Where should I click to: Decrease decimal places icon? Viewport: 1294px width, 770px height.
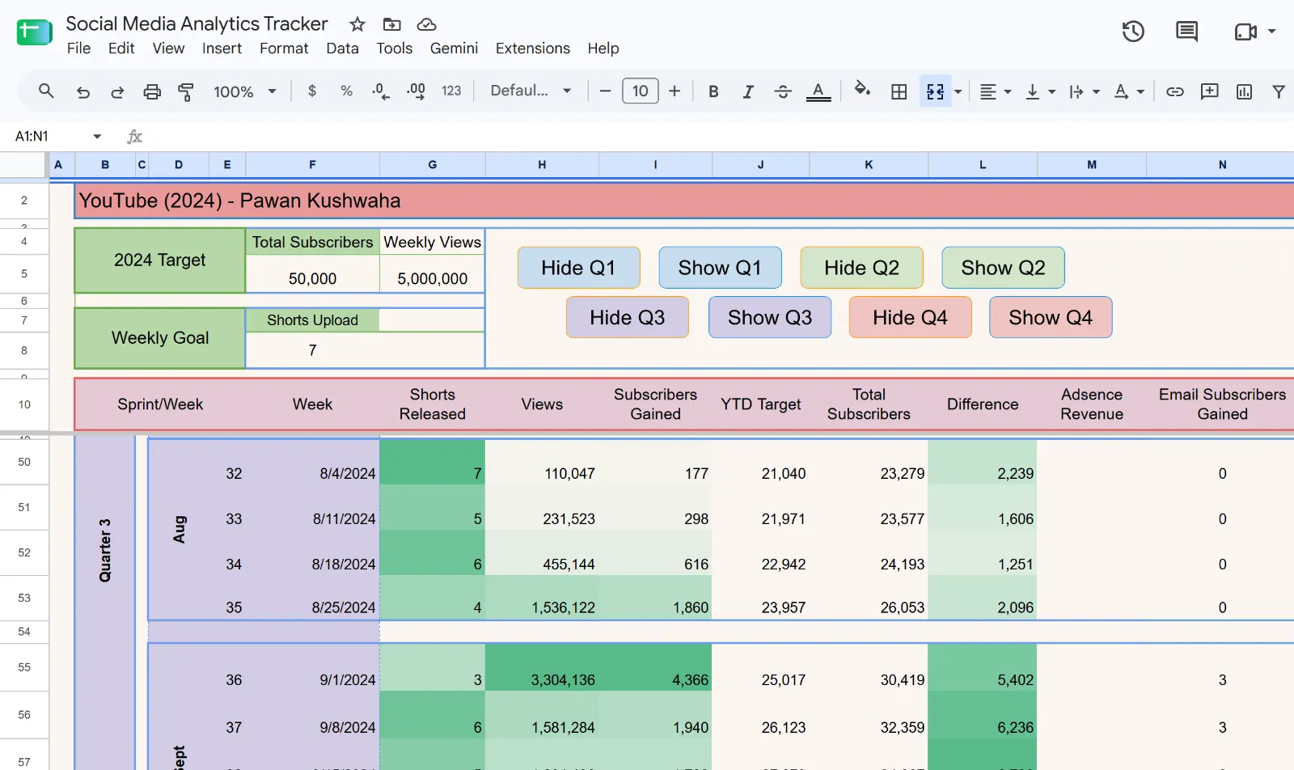tap(381, 91)
